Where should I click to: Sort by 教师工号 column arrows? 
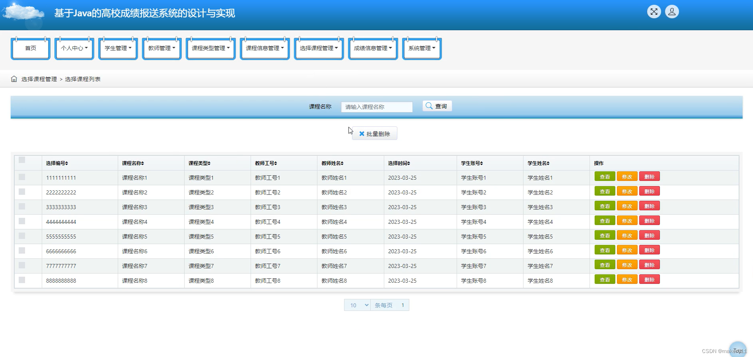point(276,163)
